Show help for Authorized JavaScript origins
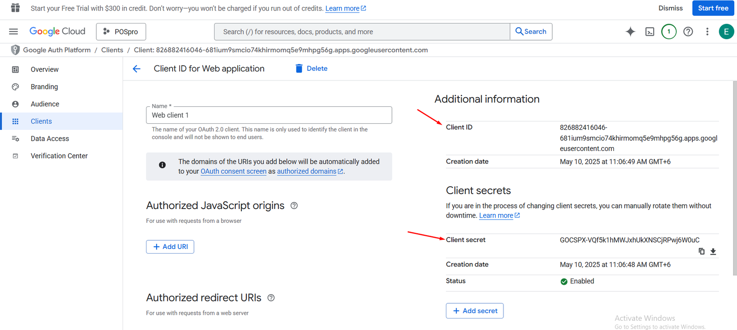This screenshot has width=737, height=330. [x=294, y=206]
